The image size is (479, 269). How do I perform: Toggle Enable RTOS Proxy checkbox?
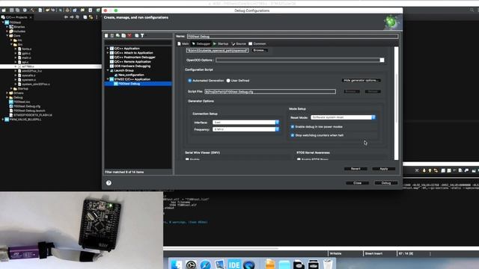tap(299, 159)
